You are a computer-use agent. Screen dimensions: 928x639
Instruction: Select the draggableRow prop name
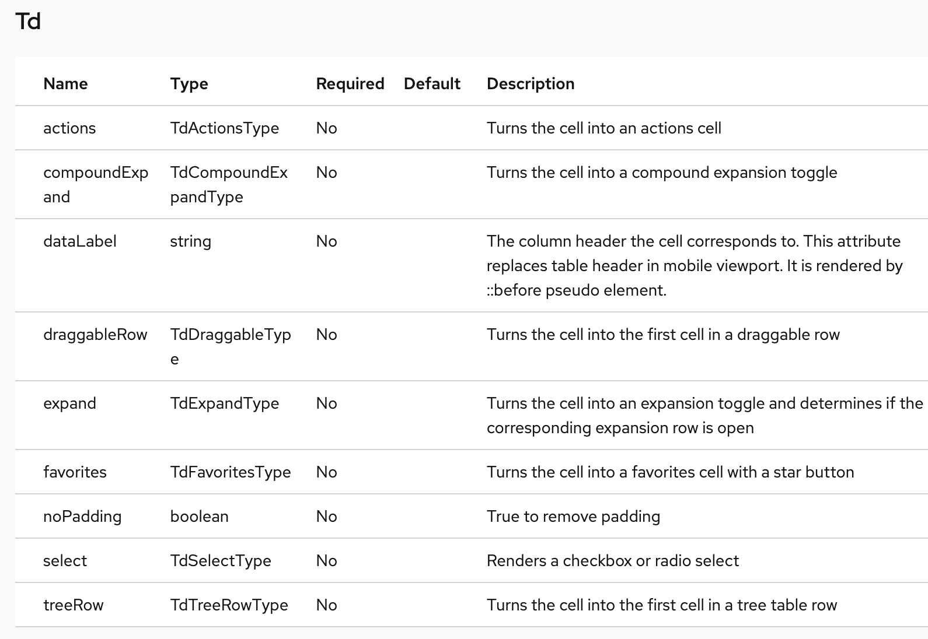[x=95, y=334]
